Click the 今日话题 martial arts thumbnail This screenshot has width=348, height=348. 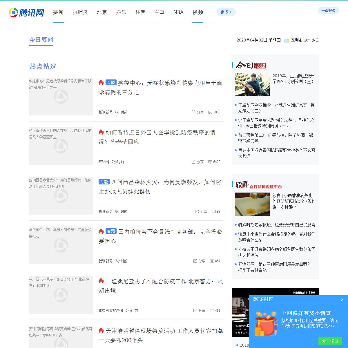(x=252, y=84)
